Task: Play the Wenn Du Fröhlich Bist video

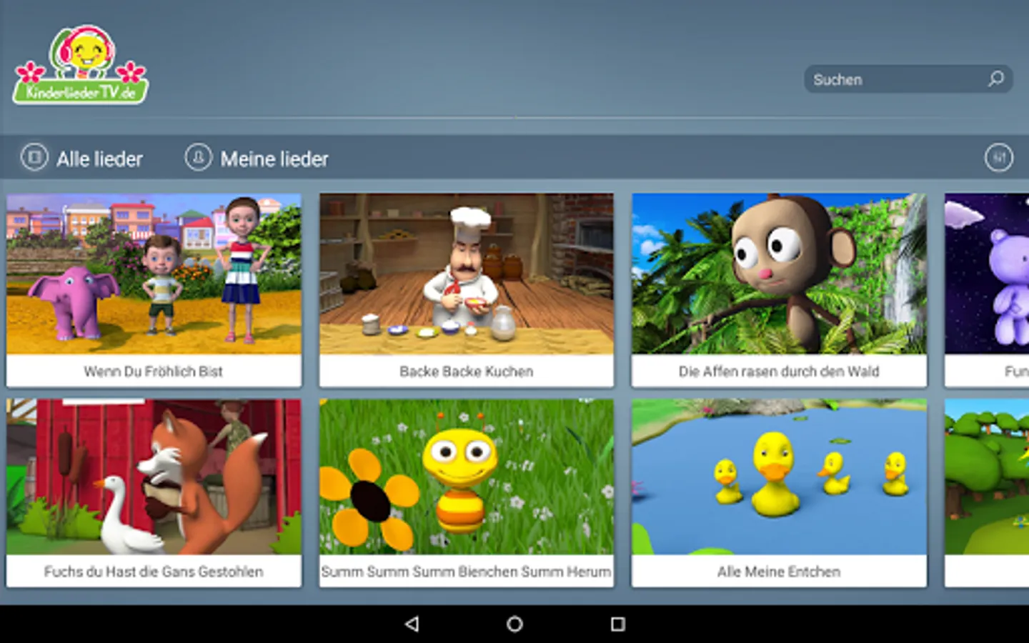Action: tap(154, 274)
